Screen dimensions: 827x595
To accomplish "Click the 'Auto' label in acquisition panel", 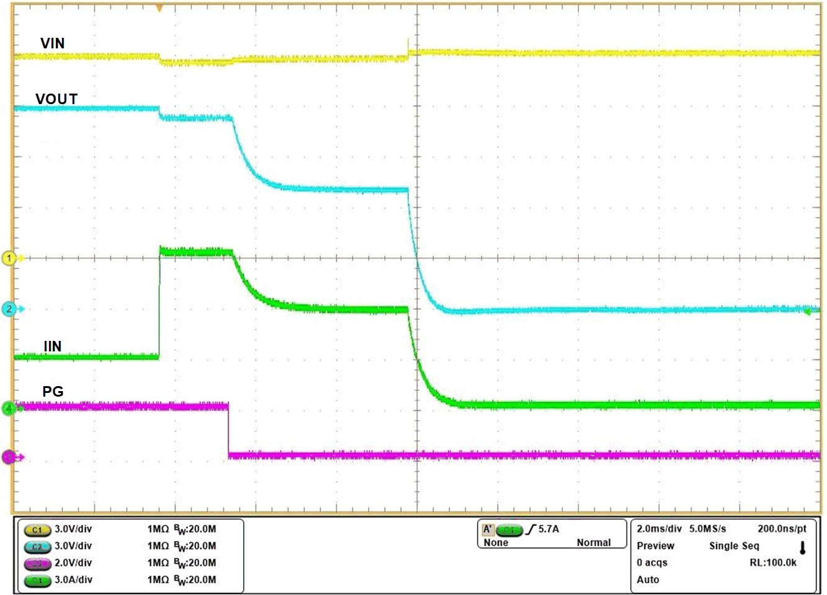I will click(648, 580).
